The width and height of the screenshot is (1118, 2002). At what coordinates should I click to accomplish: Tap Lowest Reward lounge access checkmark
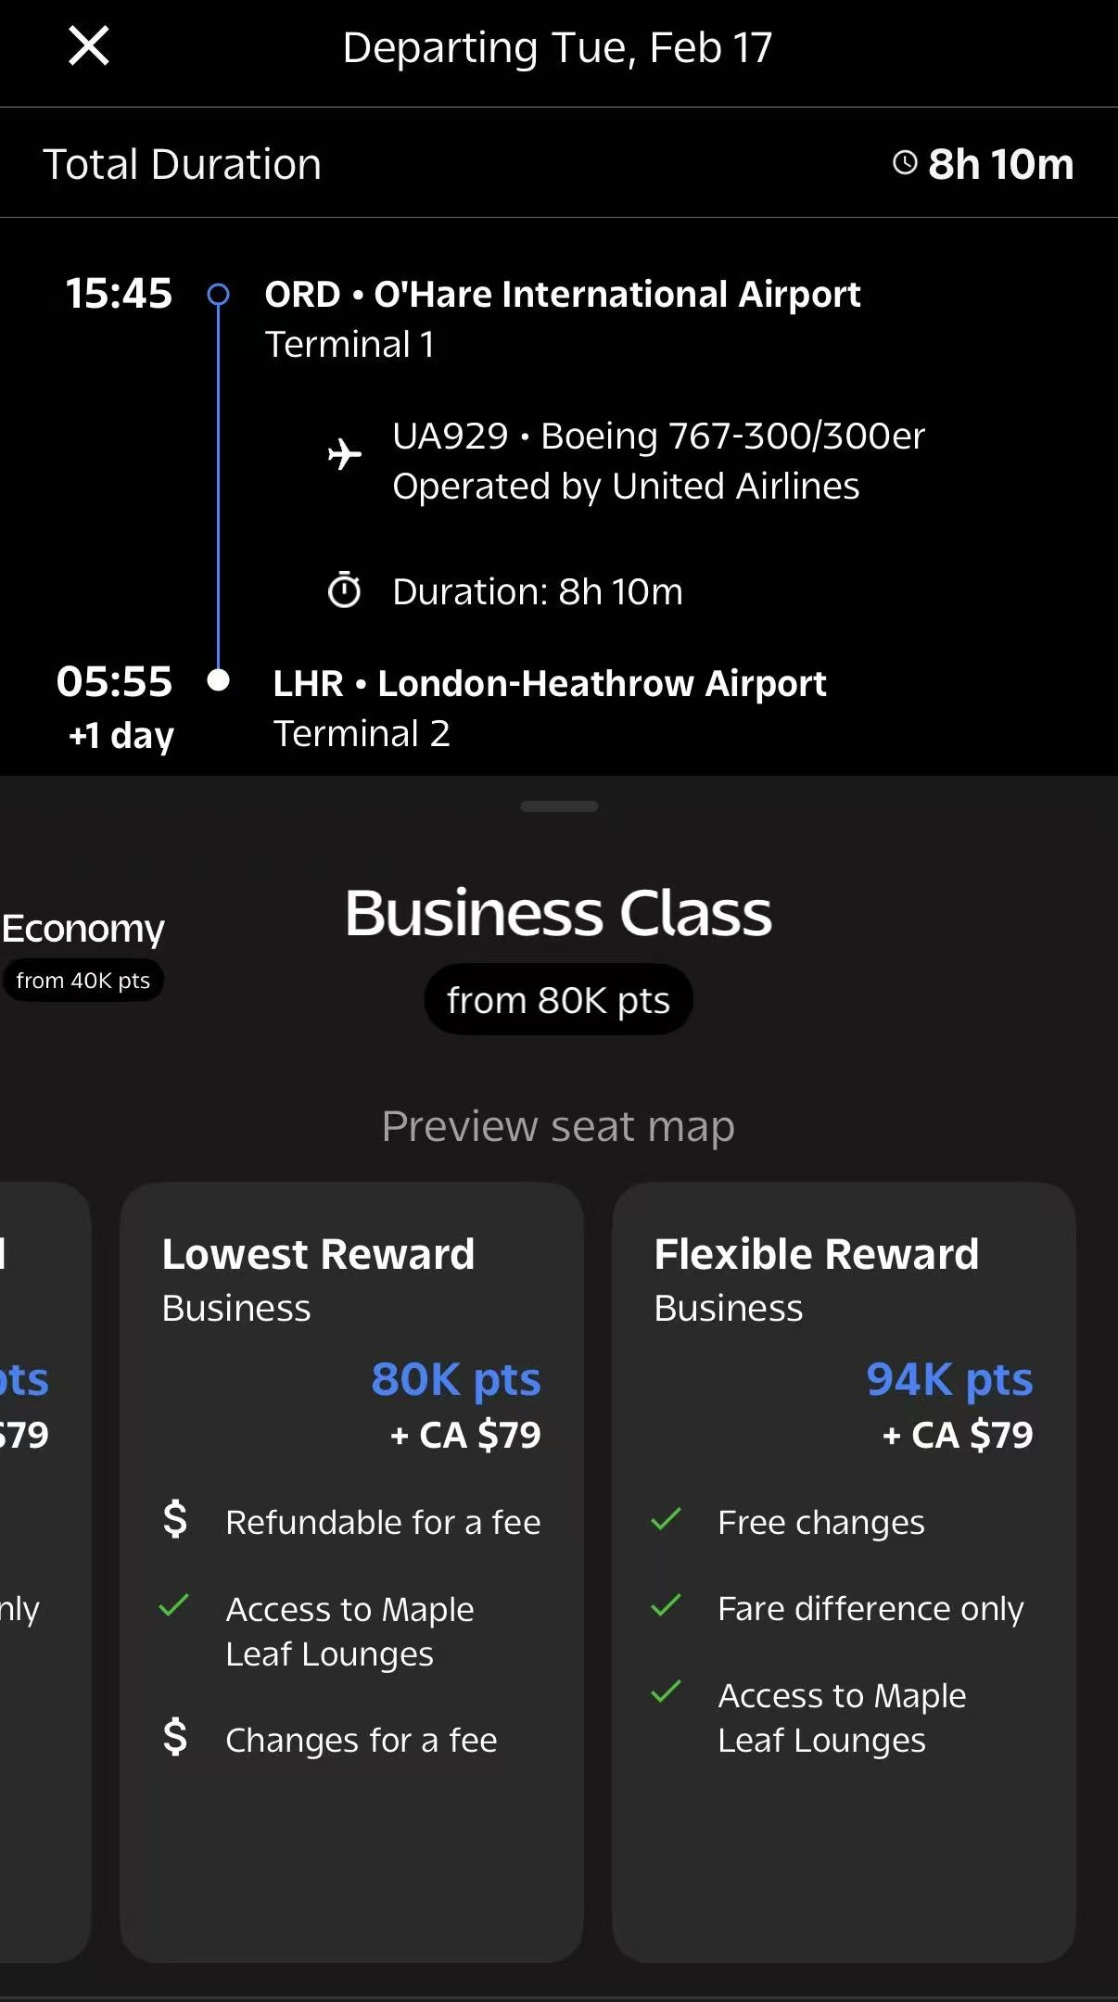(x=174, y=1606)
